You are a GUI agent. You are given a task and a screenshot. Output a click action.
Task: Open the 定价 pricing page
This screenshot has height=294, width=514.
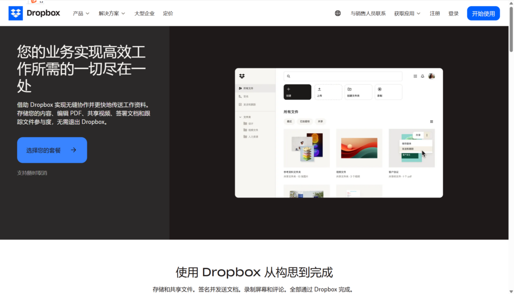pos(168,14)
